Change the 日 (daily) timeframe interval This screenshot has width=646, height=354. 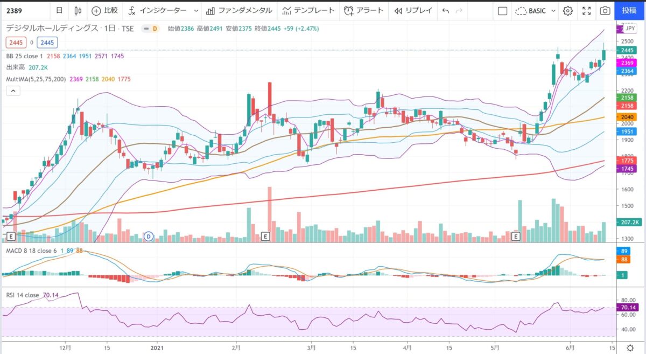click(59, 10)
